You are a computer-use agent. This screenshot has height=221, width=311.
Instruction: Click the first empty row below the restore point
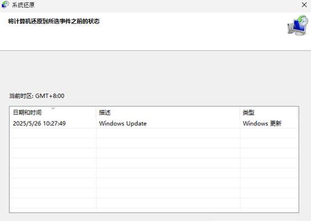click(x=154, y=133)
